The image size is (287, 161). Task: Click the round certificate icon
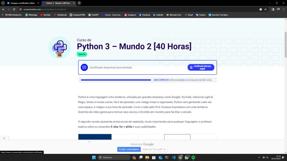pos(84,67)
